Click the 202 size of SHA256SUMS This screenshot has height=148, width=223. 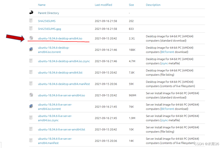point(131,21)
